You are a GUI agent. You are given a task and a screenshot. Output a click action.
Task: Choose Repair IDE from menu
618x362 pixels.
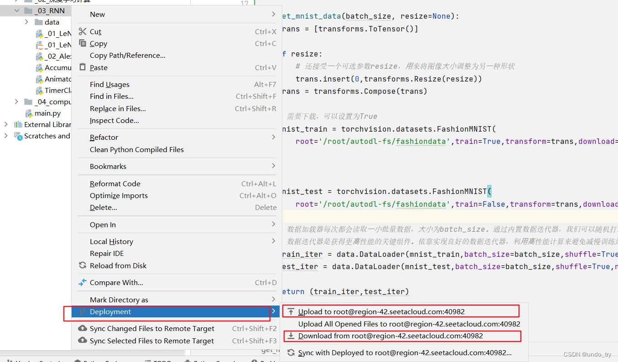coord(177,253)
